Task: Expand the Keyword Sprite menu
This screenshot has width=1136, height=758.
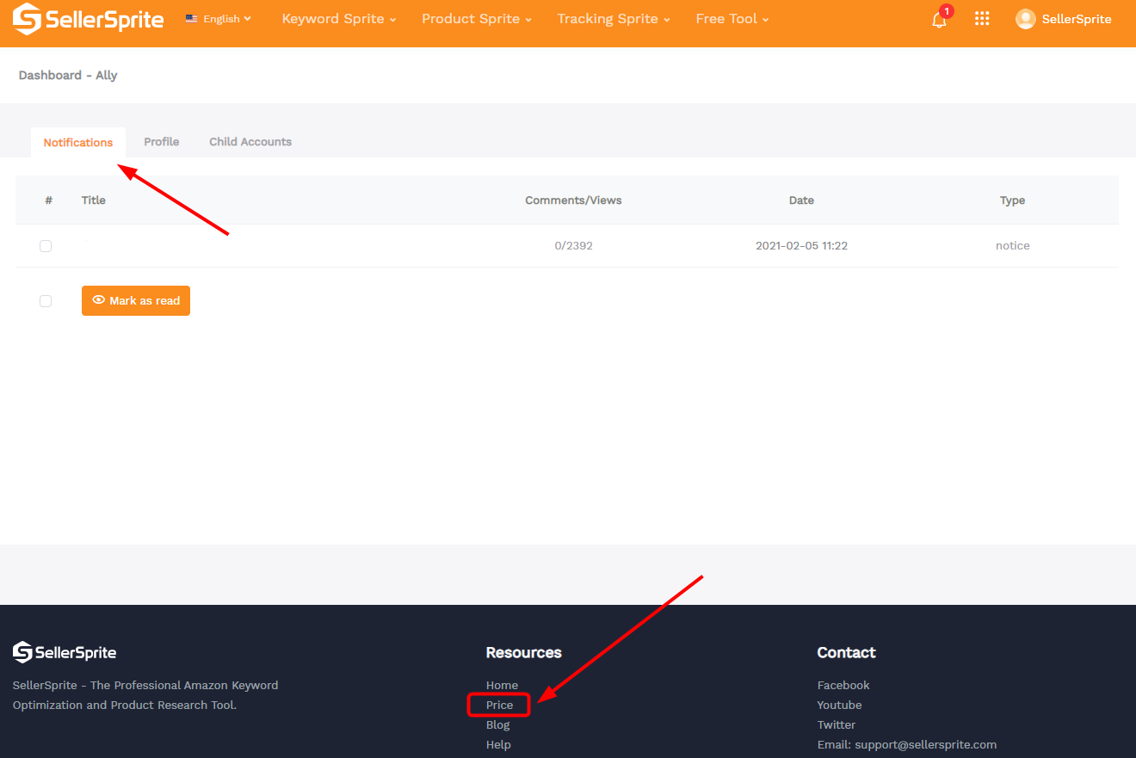Action: [339, 19]
